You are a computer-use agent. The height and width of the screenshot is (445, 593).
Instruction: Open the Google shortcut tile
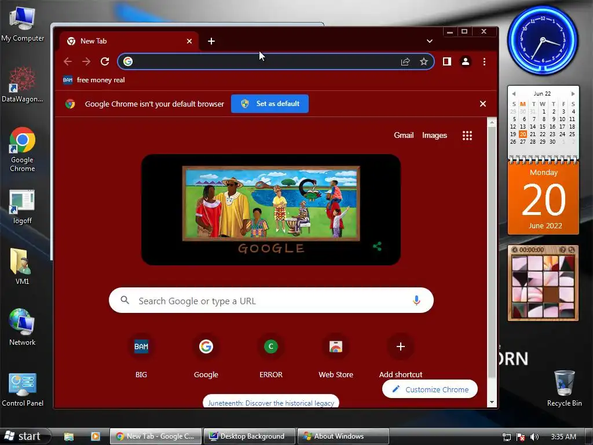point(206,356)
